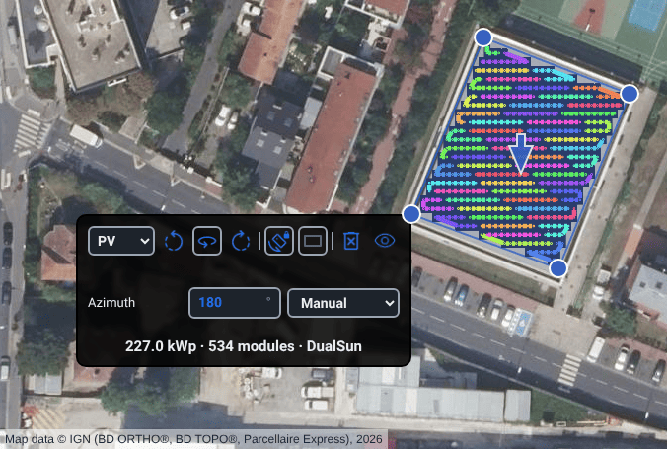Toggle the locked panel rotation button
Image resolution: width=667 pixels, height=449 pixels.
point(279,241)
